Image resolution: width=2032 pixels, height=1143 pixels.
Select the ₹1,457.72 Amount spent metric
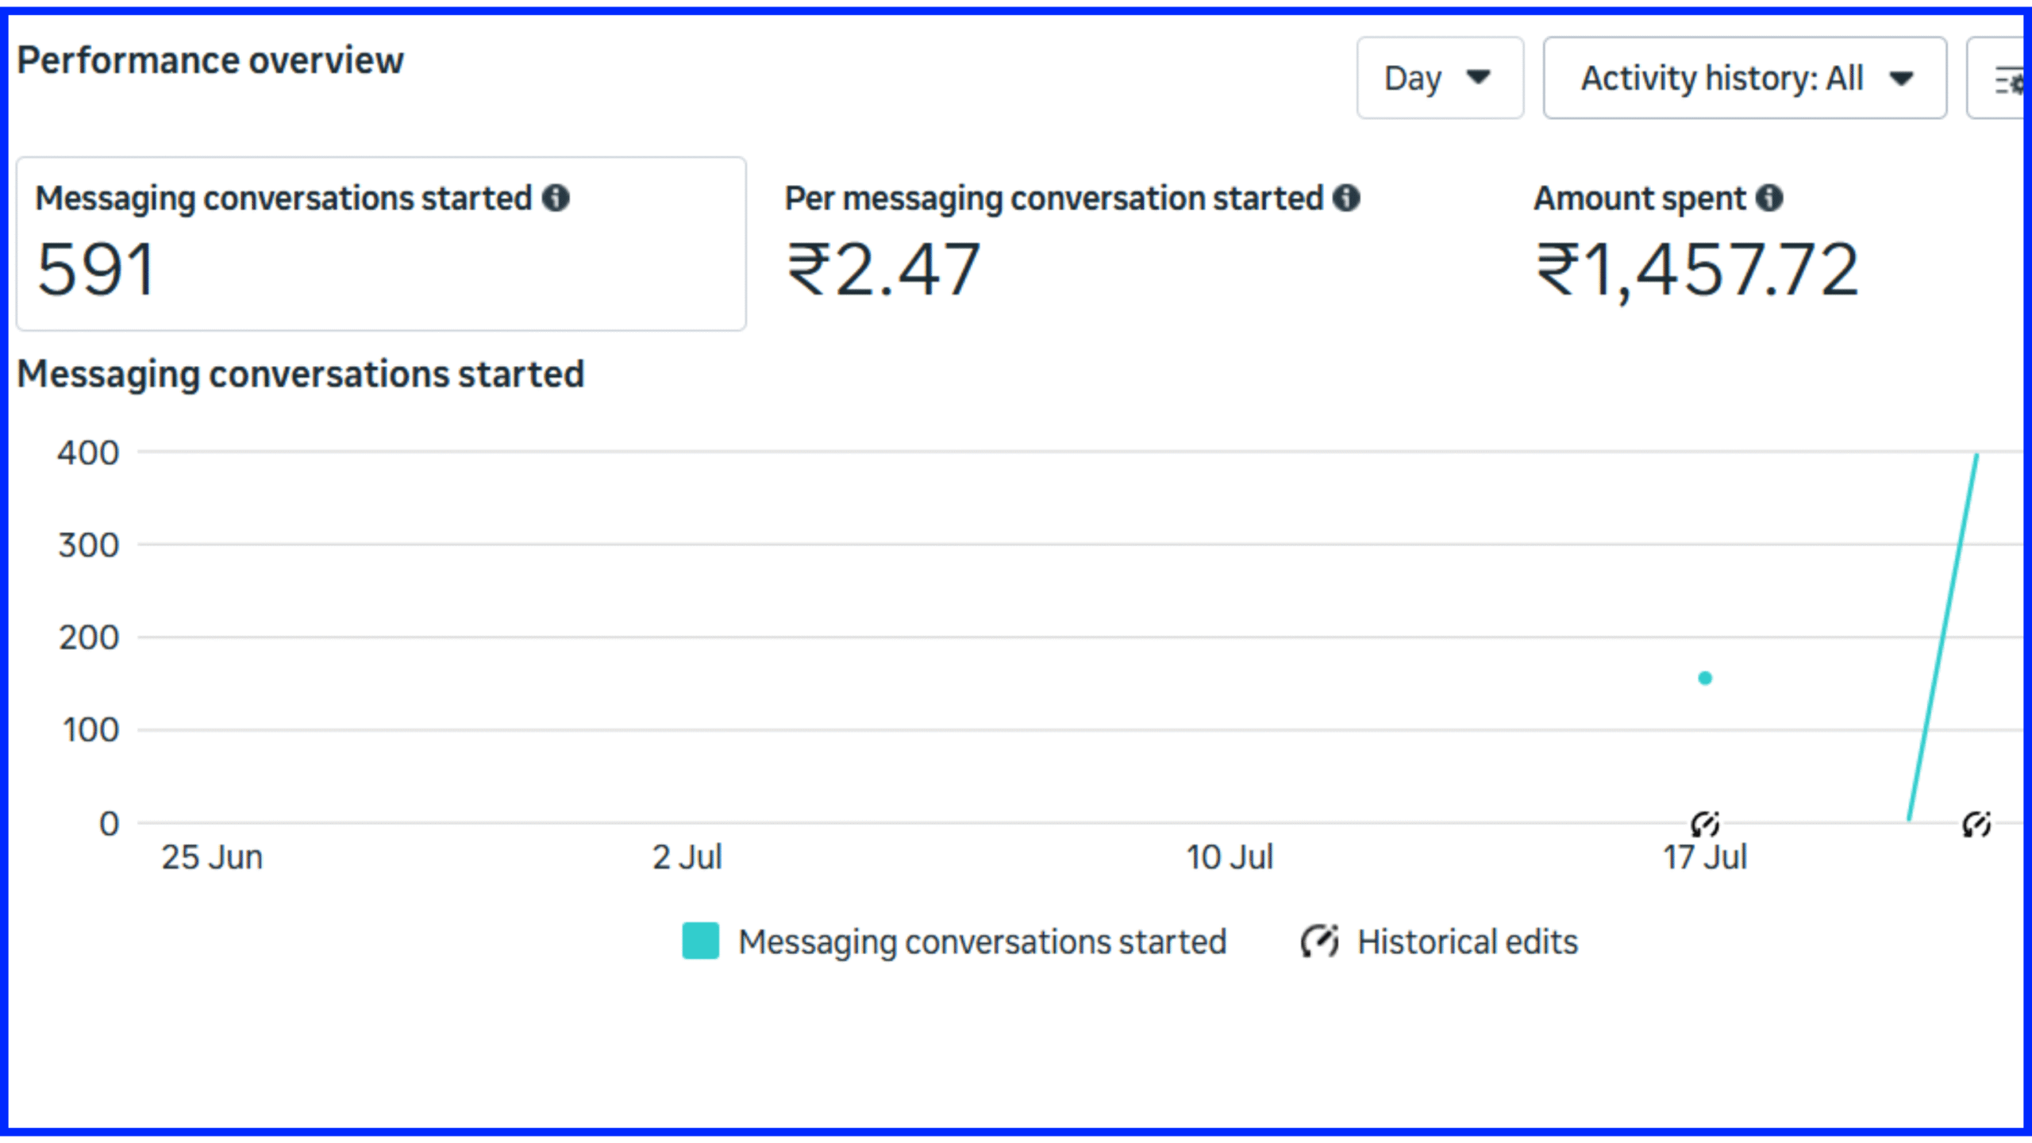[1697, 270]
